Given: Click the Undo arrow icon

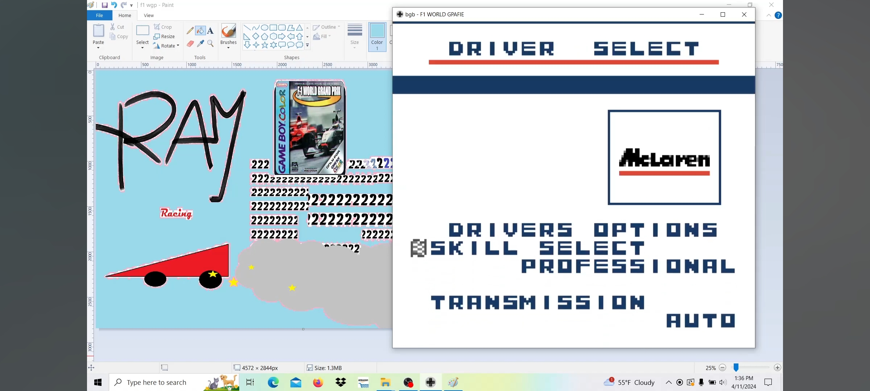Looking at the screenshot, I should pos(114,5).
